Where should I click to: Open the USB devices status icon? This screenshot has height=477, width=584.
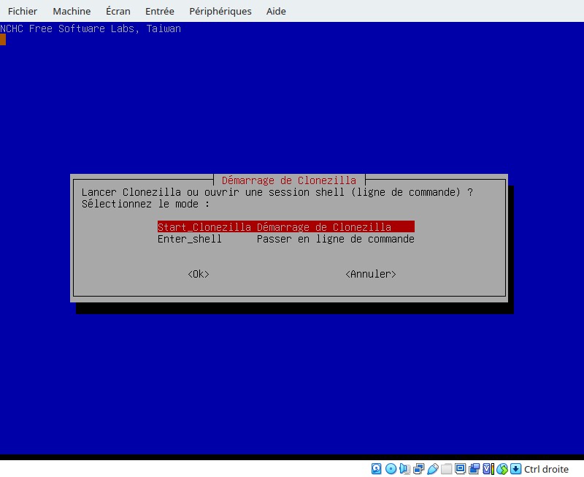(433, 469)
